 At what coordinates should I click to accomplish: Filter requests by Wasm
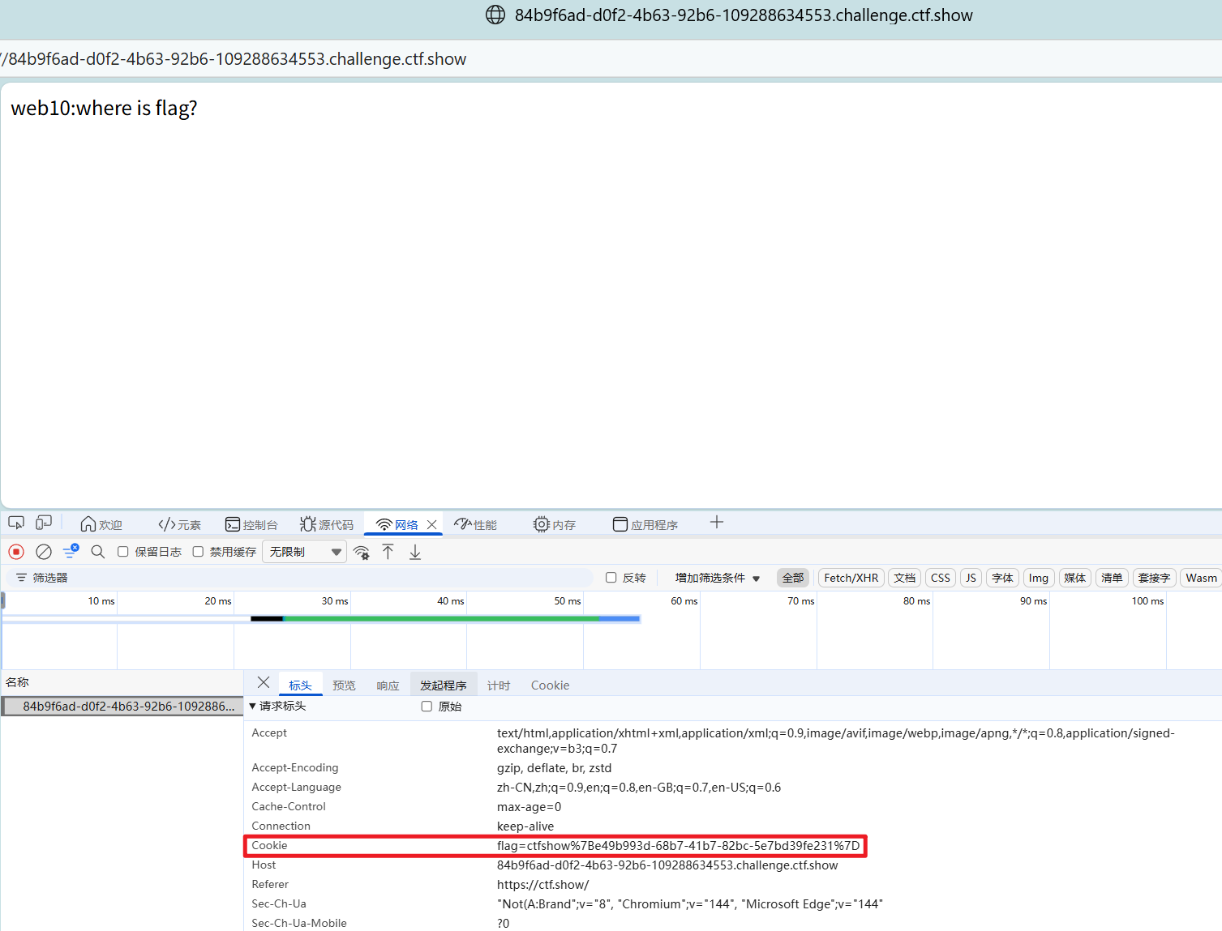tap(1201, 578)
